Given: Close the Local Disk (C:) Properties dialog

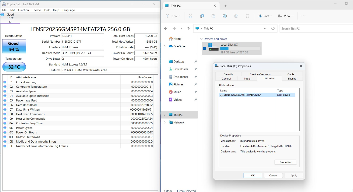Looking at the screenshot, I should pos(301,66).
